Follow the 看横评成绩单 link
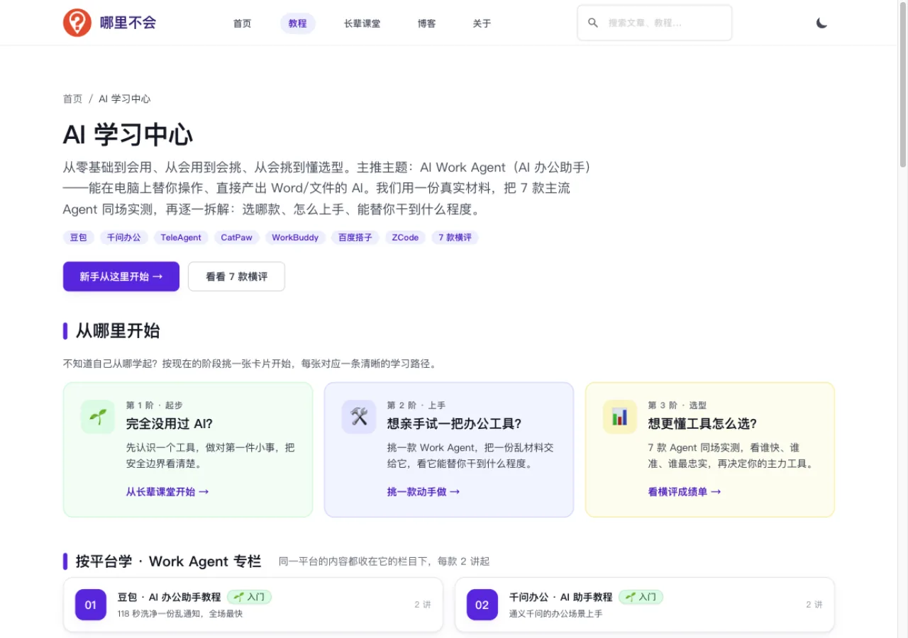Viewport: 908px width, 638px height. point(685,491)
